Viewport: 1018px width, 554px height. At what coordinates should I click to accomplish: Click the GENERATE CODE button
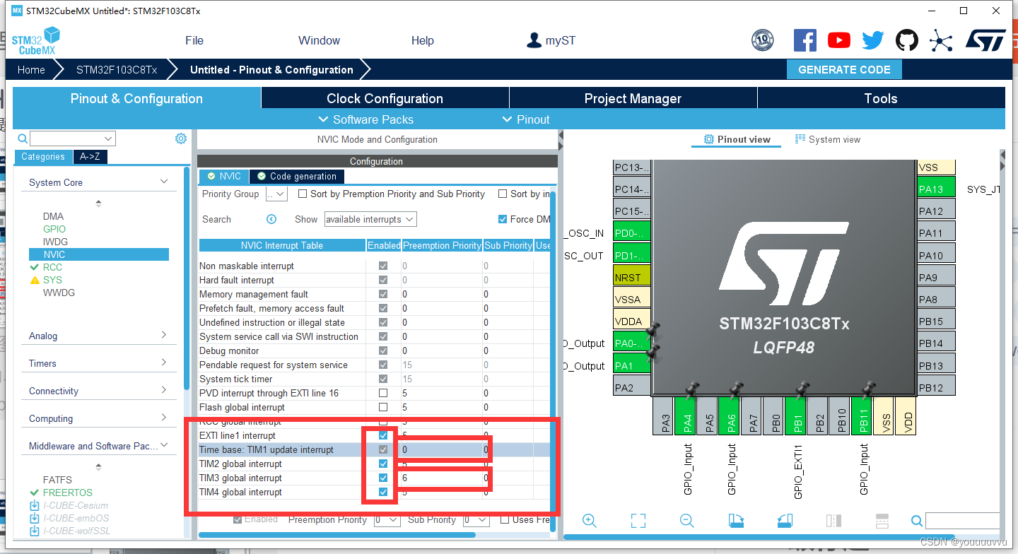point(844,69)
